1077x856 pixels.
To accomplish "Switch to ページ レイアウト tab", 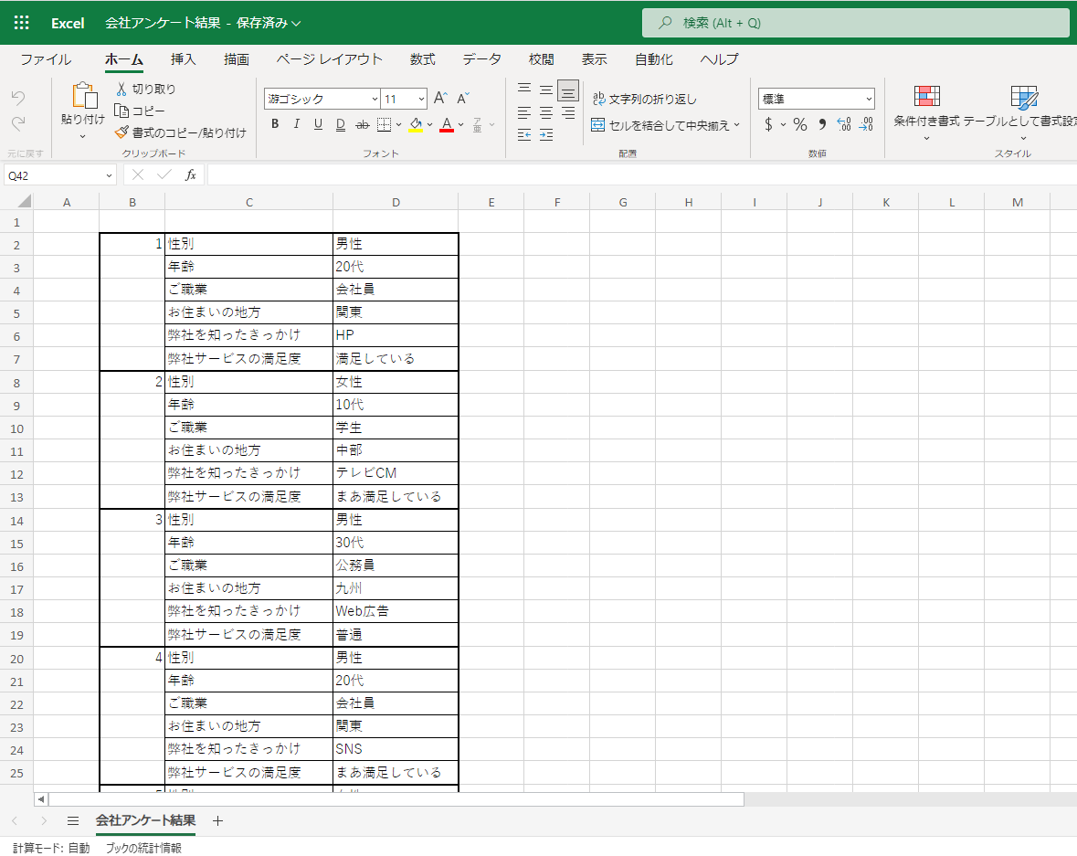I will click(x=329, y=59).
